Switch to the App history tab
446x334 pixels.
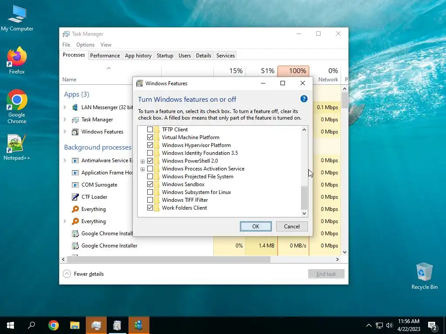point(138,56)
